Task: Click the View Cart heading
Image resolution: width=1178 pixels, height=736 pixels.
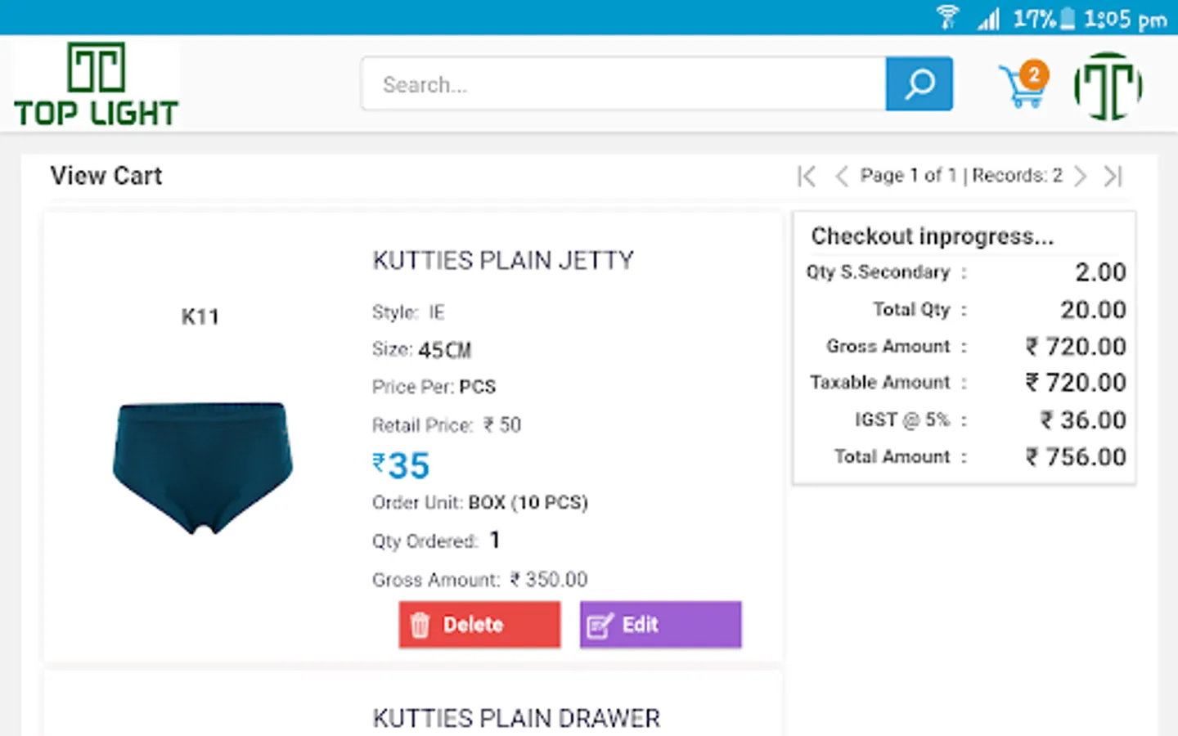Action: (106, 176)
